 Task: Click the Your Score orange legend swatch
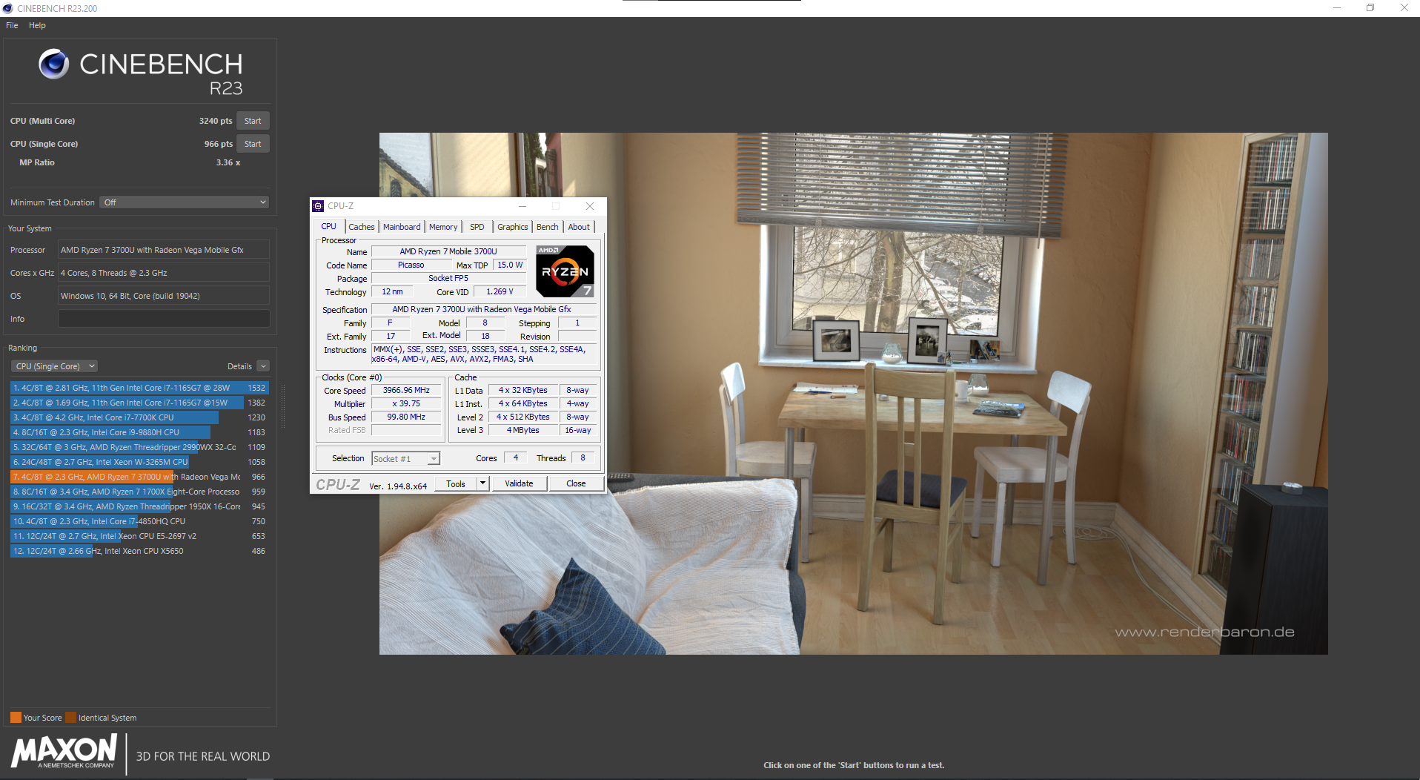click(16, 717)
